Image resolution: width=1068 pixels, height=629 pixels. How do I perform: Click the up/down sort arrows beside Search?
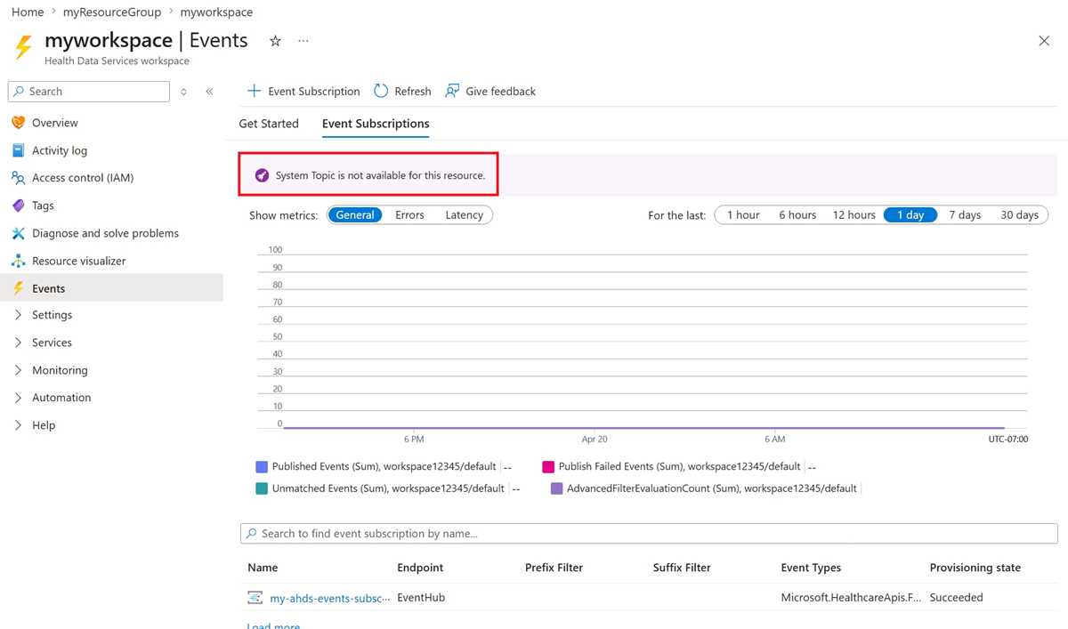click(x=183, y=92)
